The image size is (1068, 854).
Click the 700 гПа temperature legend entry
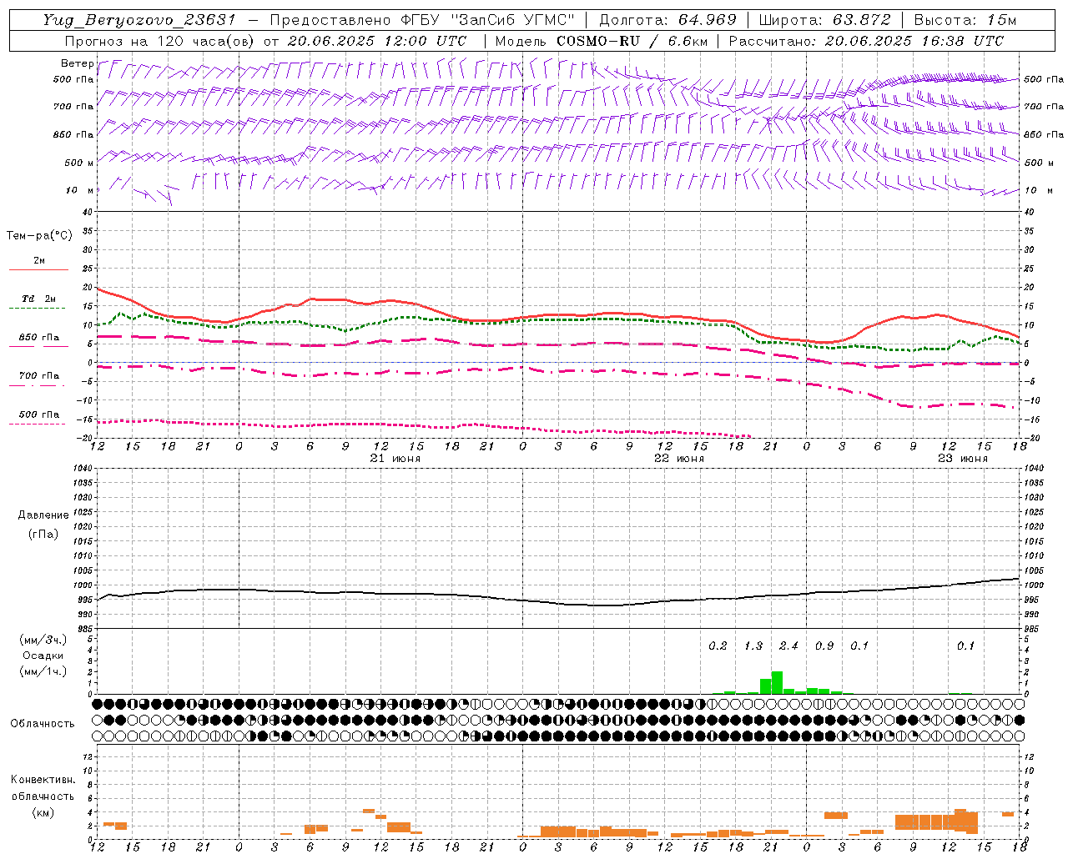39,376
